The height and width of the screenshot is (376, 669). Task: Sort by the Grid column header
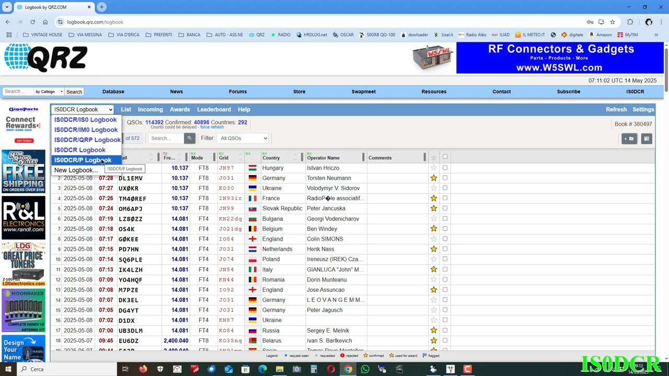pyautogui.click(x=224, y=158)
